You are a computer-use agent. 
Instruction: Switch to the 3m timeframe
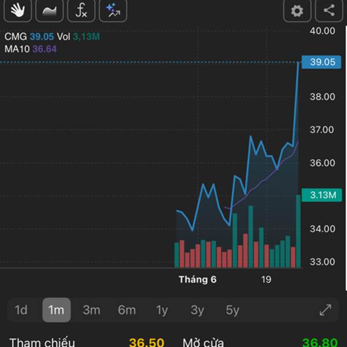(91, 310)
